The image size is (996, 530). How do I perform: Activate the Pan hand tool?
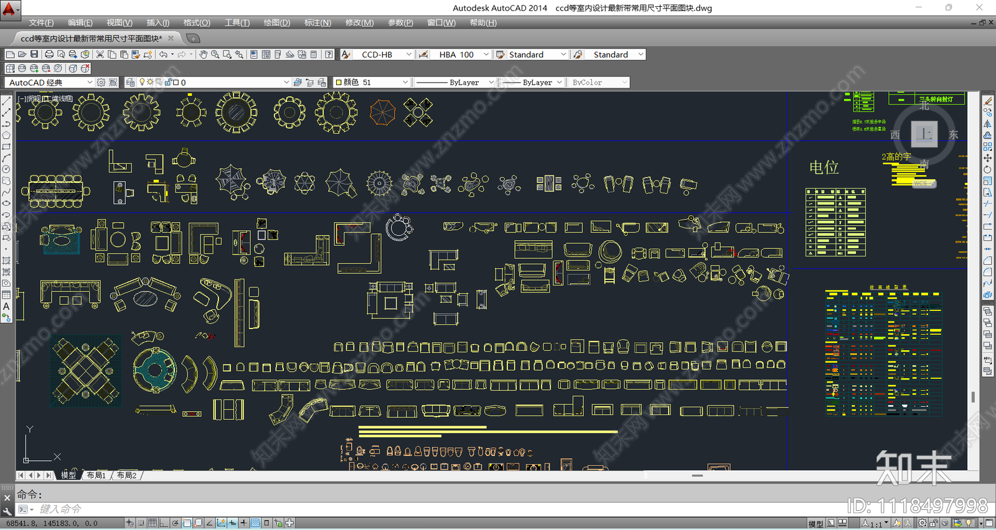[x=203, y=55]
